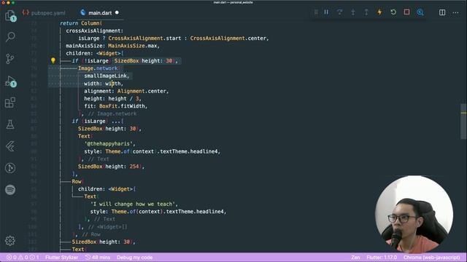Screen dimensions: 467x262
Task: Select the Chrome (web-javascript) device
Action: 431,258
